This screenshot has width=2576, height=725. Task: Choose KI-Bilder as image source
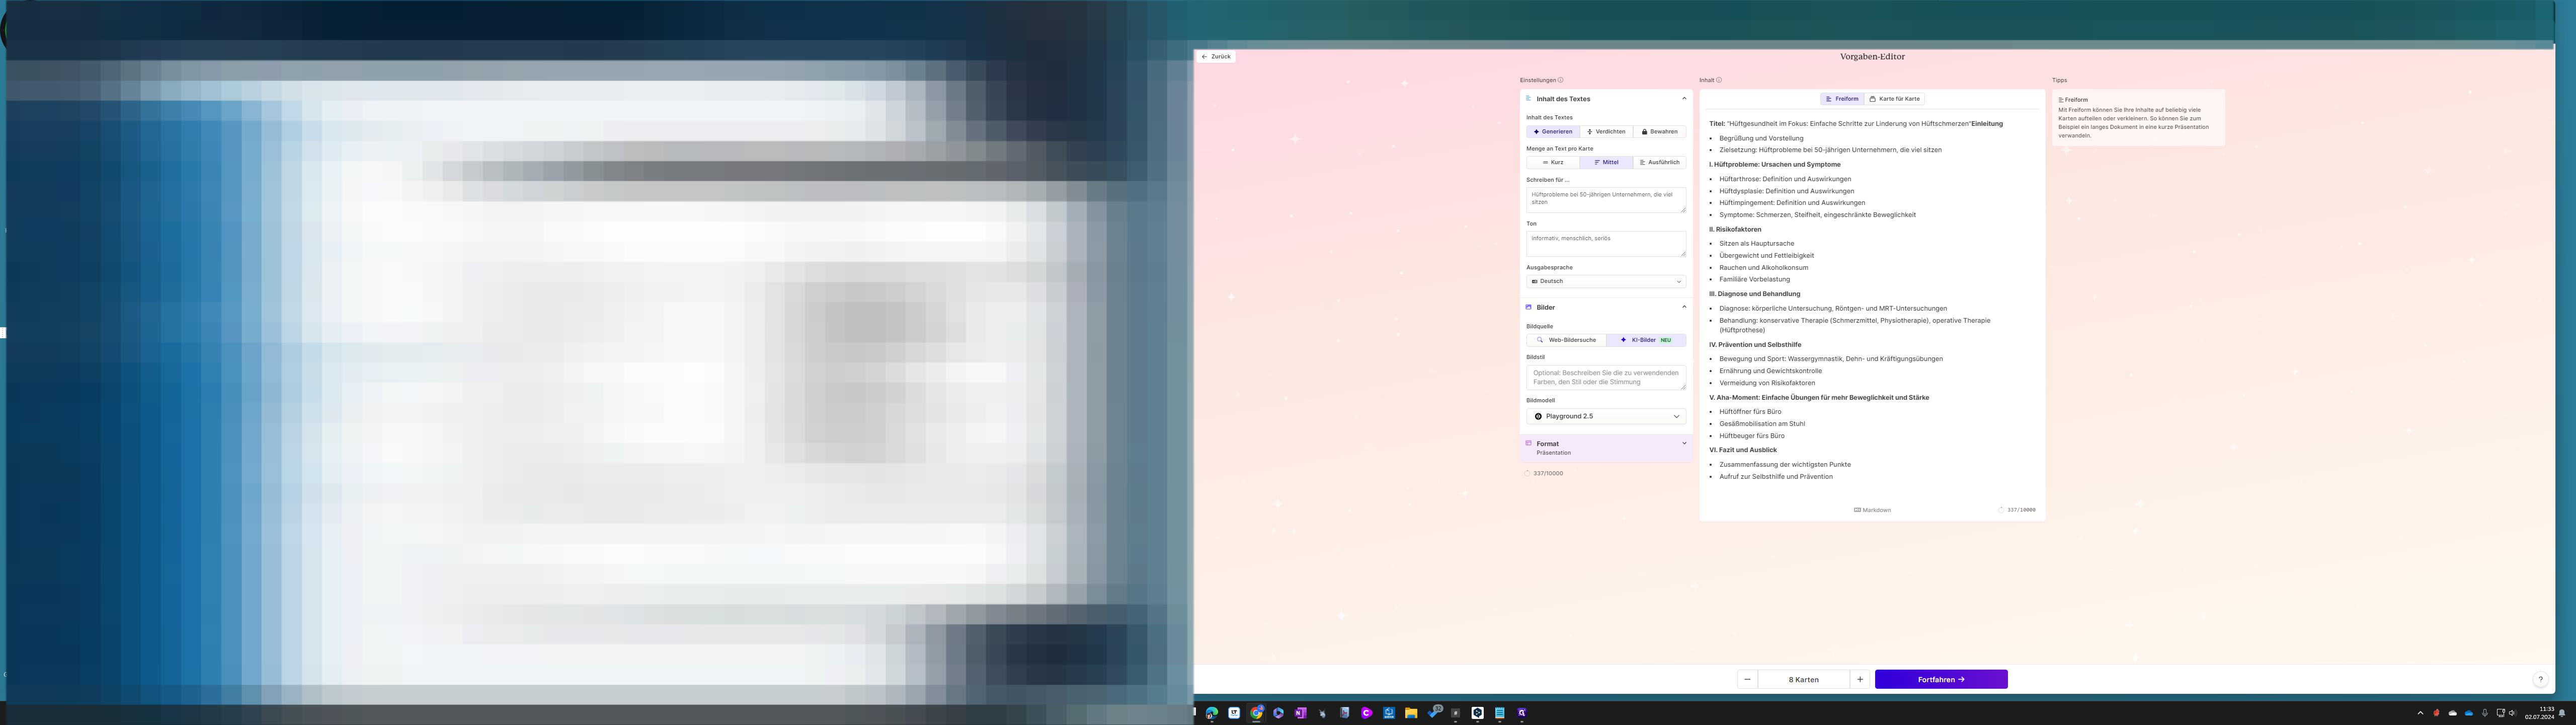tap(1646, 340)
